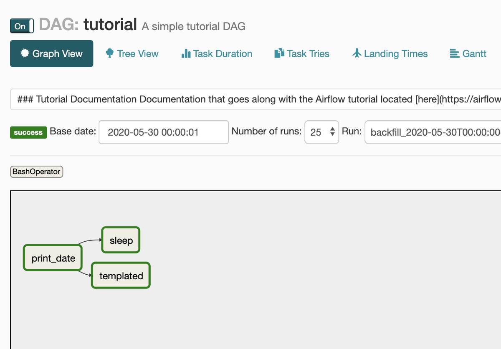Screen dimensions: 501x349
Task: Open Landing Times from the navigation bar
Action: coord(389,53)
